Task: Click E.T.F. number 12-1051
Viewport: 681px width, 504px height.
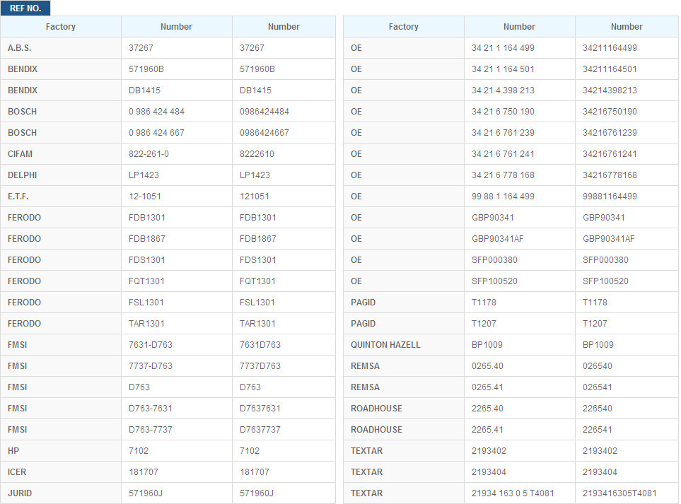Action: 144,197
